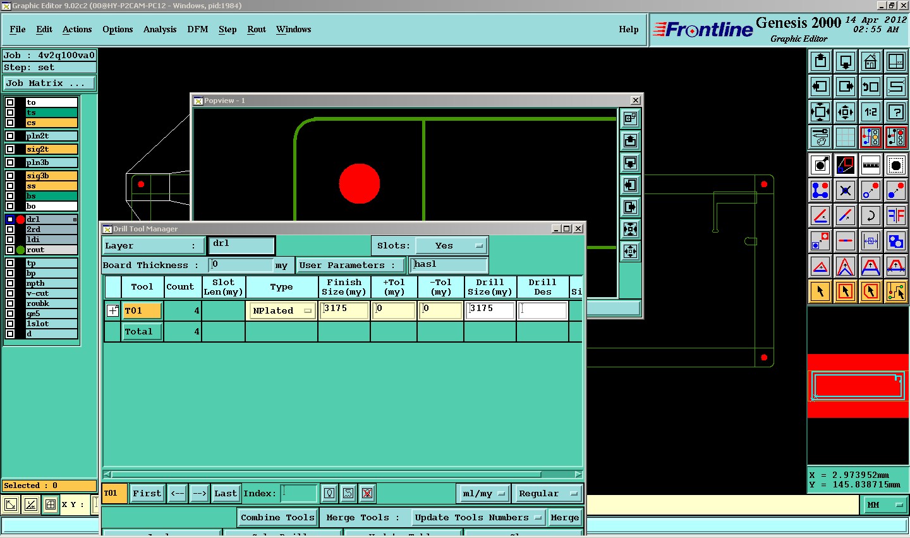The width and height of the screenshot is (910, 538).
Task: Click the horizontal scrollbar in Drill Tool Manager
Action: coord(343,474)
